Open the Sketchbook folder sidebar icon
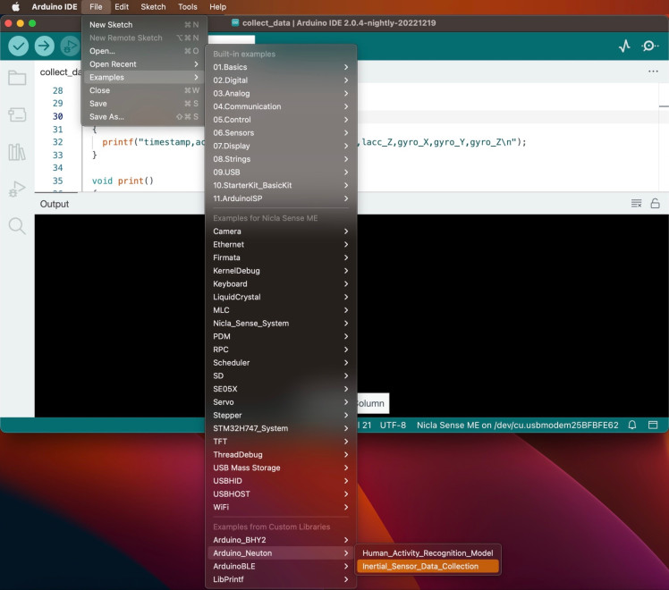The image size is (669, 590). 17,78
